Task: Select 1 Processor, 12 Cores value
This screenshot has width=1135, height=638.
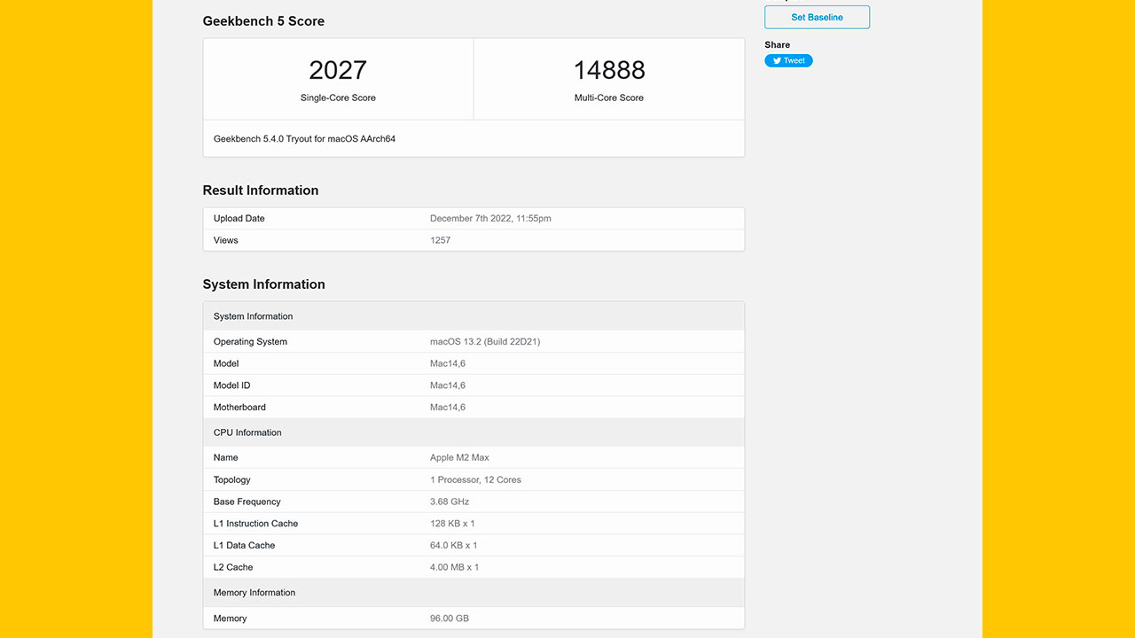Action: click(475, 479)
